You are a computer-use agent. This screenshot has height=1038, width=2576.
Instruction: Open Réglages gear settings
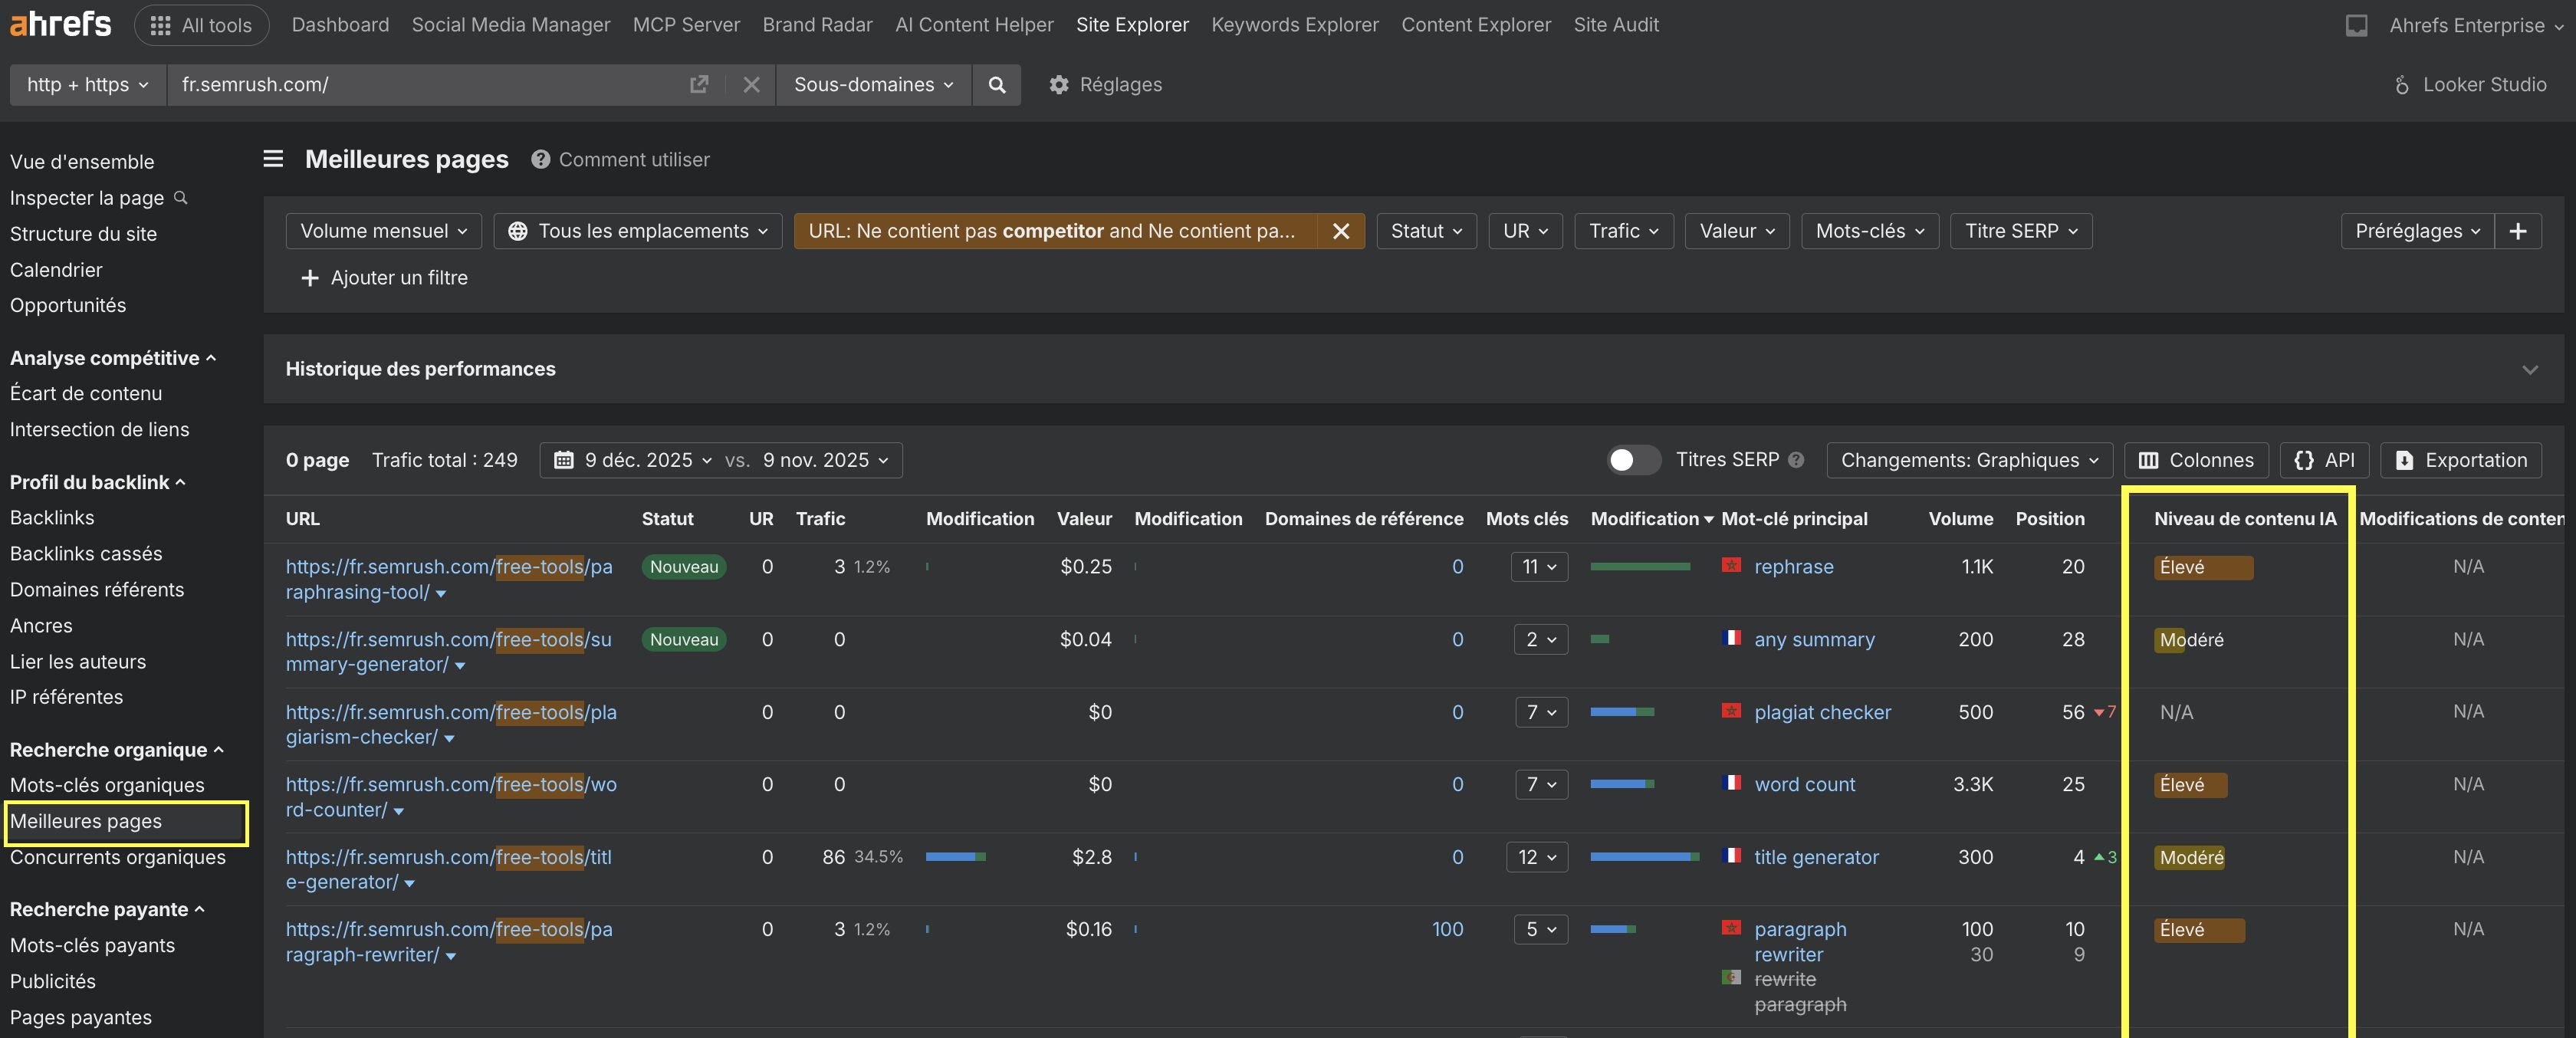(x=1105, y=85)
